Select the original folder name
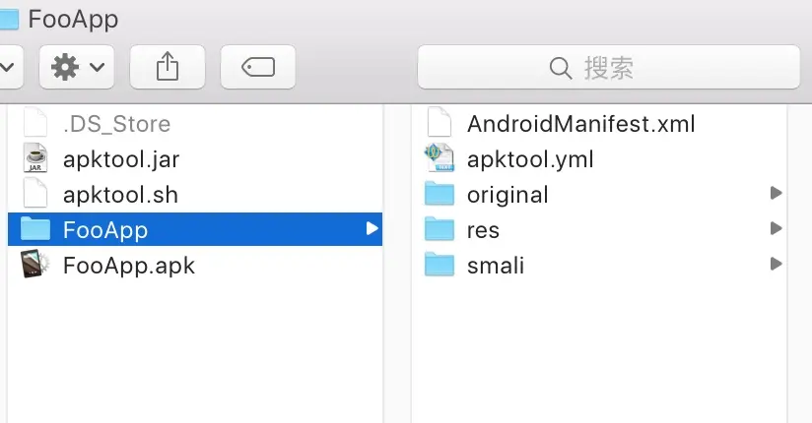The image size is (812, 423). tap(507, 195)
